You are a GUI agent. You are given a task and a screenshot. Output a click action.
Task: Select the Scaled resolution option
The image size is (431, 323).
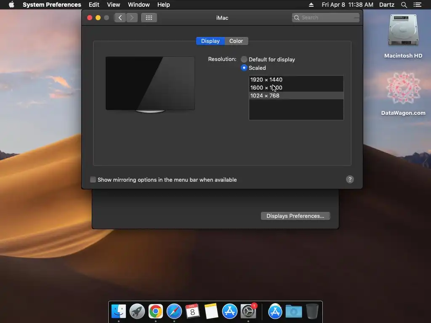(x=244, y=68)
